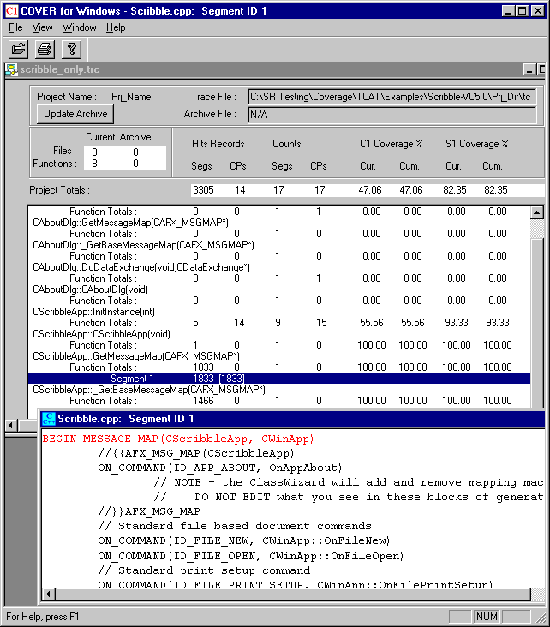Open the File menu
Image resolution: width=550 pixels, height=627 pixels.
click(x=15, y=27)
